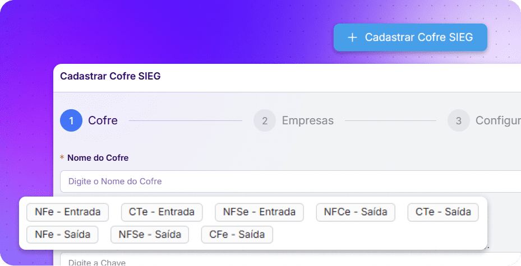Toggle the NFe - Entrada tag
Image resolution: width=521 pixels, height=266 pixels.
[x=67, y=212]
